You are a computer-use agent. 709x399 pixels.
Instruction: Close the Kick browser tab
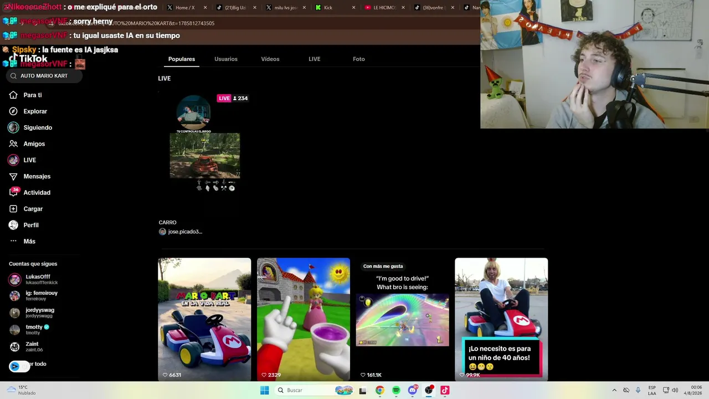pyautogui.click(x=354, y=8)
